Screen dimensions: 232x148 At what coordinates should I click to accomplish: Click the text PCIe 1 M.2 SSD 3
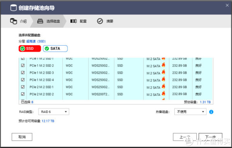click(42, 73)
